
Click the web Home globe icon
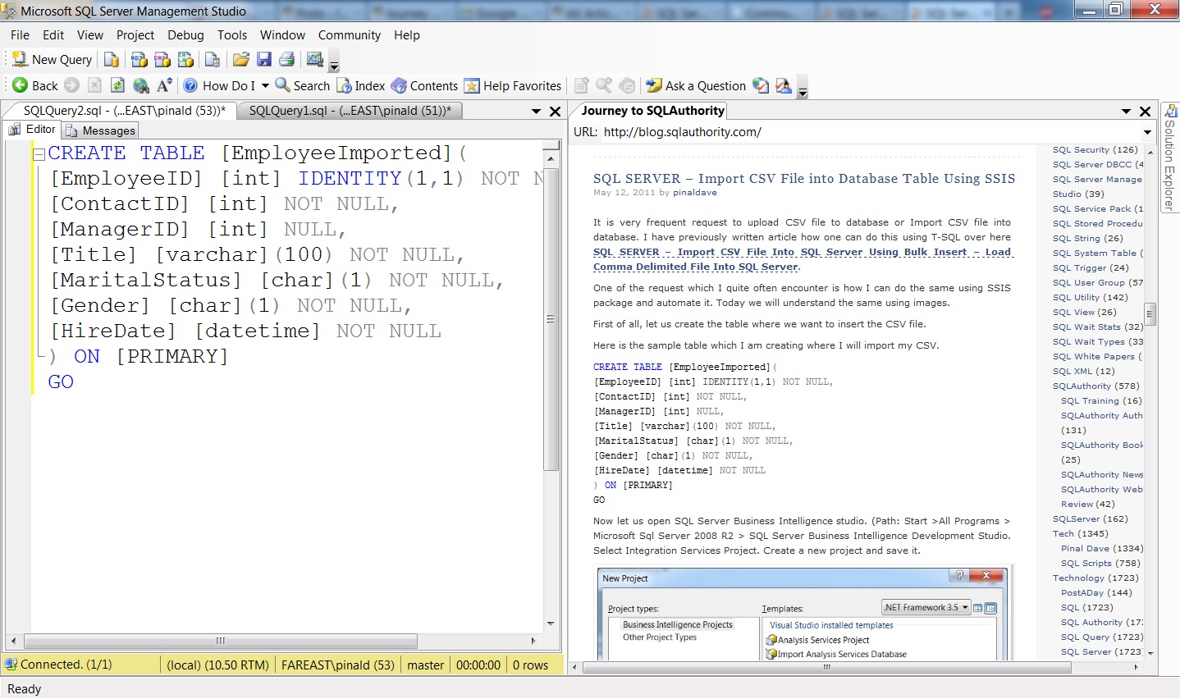(x=141, y=85)
